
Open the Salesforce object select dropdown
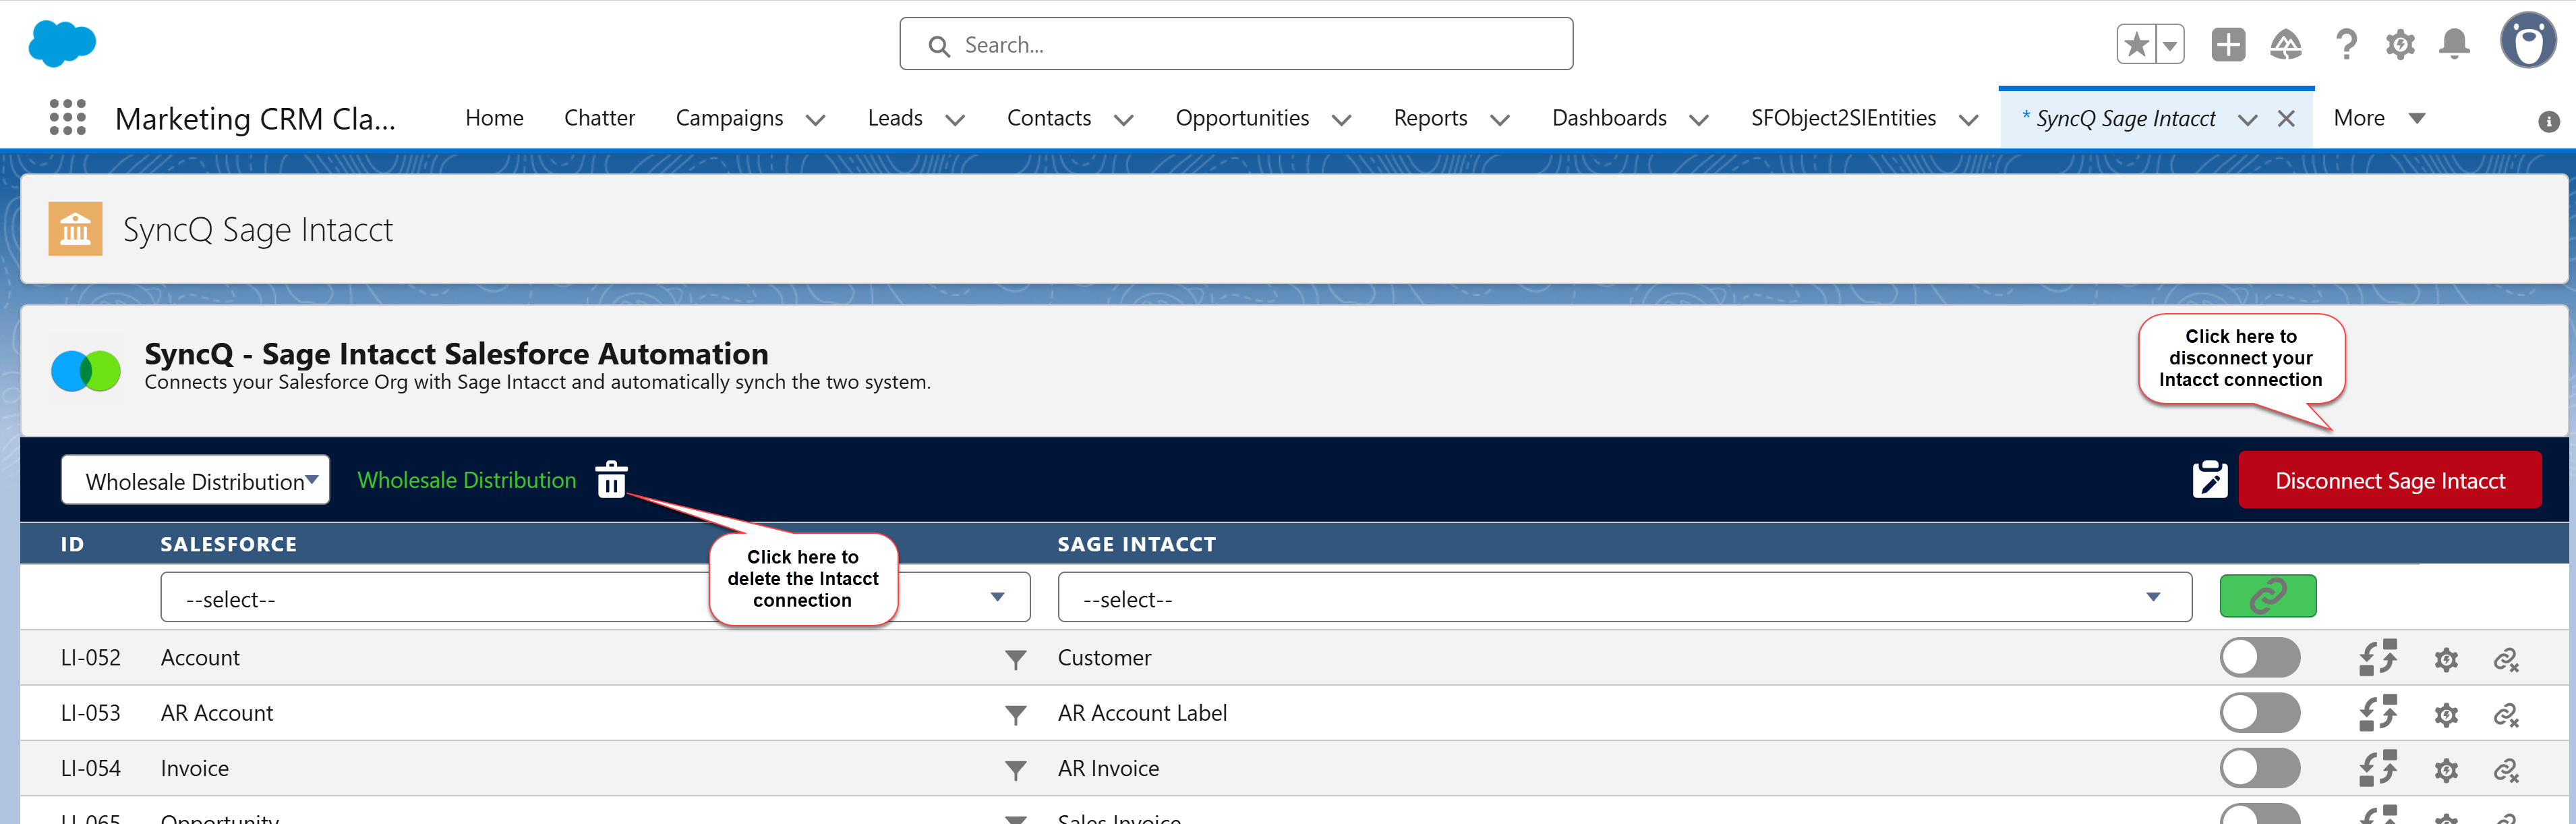(595, 598)
